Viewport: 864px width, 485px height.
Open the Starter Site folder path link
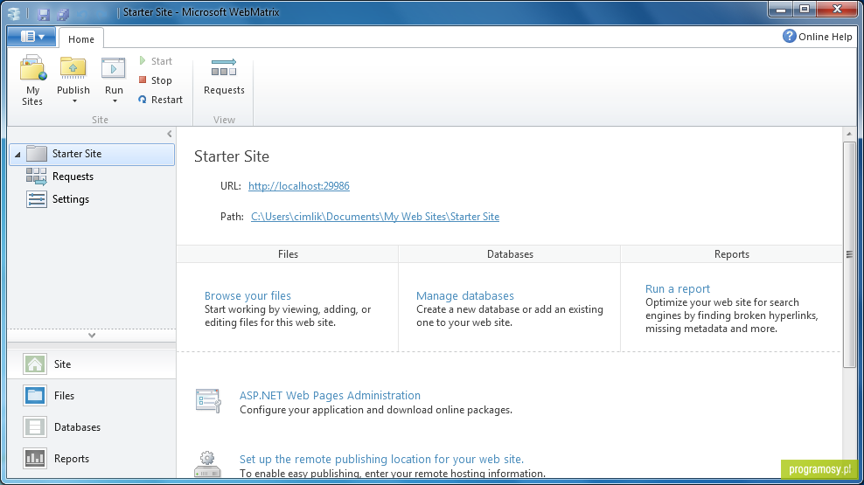click(x=375, y=217)
